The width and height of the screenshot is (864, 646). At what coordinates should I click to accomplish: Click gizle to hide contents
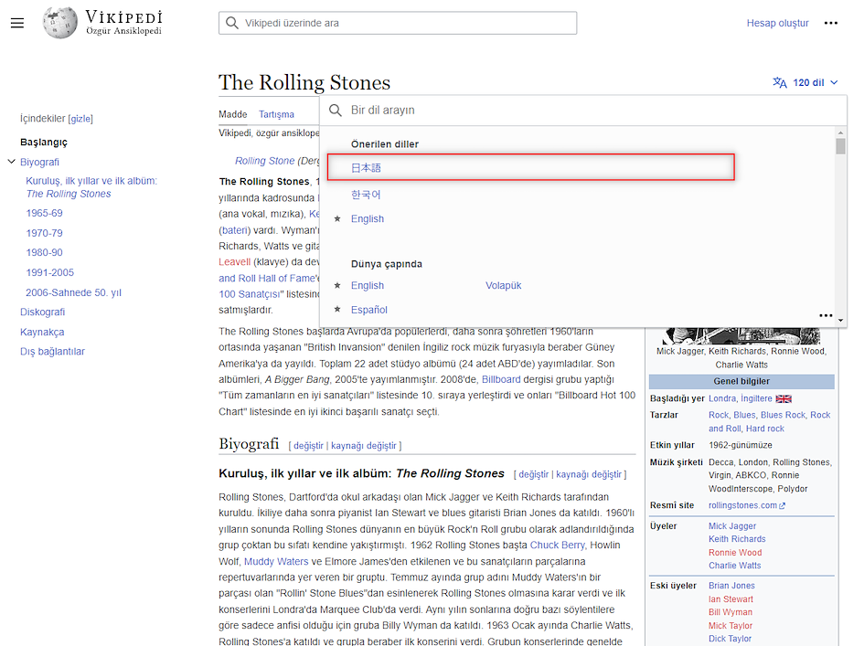(x=80, y=119)
